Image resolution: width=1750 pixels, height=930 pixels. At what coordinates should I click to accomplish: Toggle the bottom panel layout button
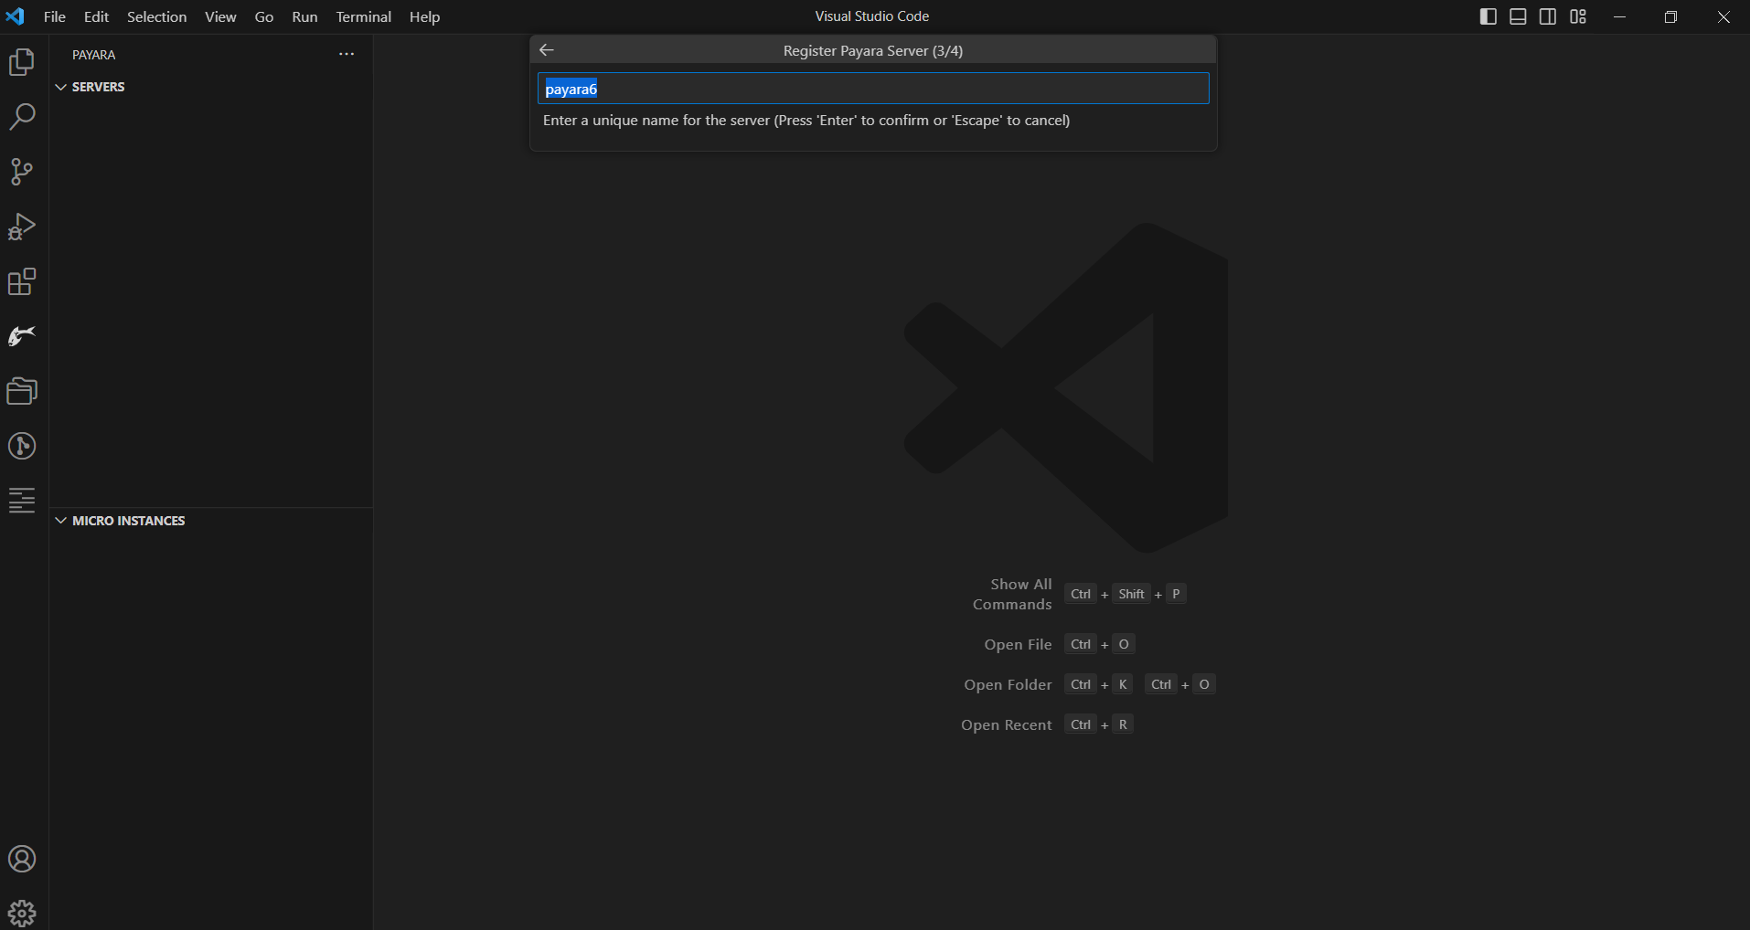1518,16
